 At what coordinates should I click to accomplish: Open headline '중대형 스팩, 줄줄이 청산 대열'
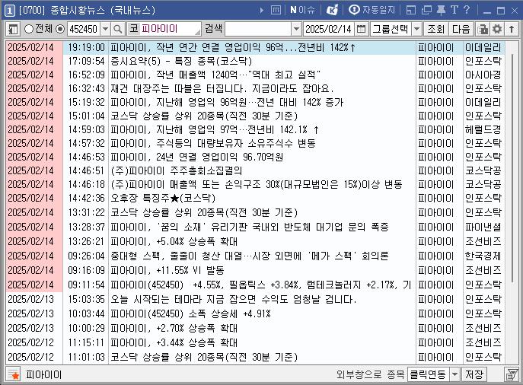pos(250,256)
